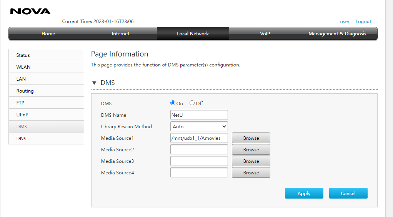
Task: Select the DMS On radio button
Action: click(173, 103)
